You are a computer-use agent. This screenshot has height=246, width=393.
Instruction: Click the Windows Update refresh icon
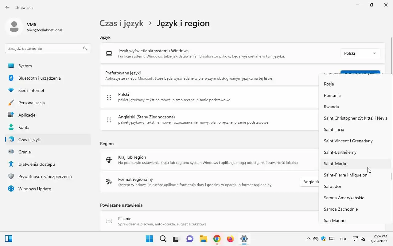click(x=11, y=189)
